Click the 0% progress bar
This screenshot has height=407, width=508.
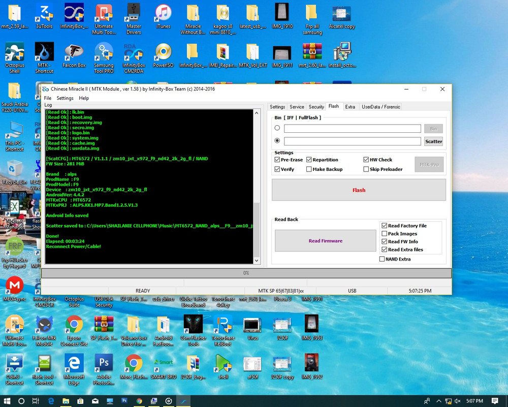pyautogui.click(x=246, y=273)
